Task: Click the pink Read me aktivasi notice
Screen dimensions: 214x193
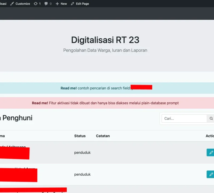Action: tap(107, 103)
